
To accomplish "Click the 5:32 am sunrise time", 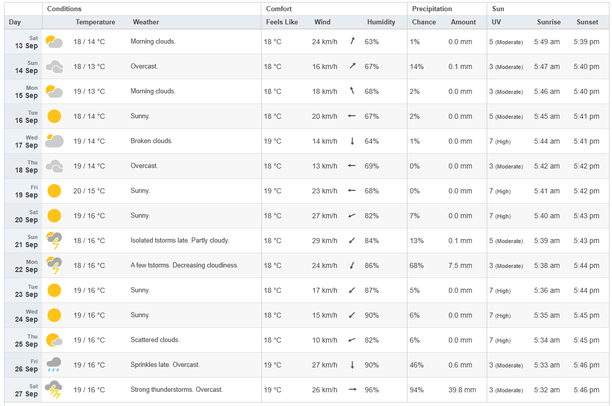I will click(547, 390).
